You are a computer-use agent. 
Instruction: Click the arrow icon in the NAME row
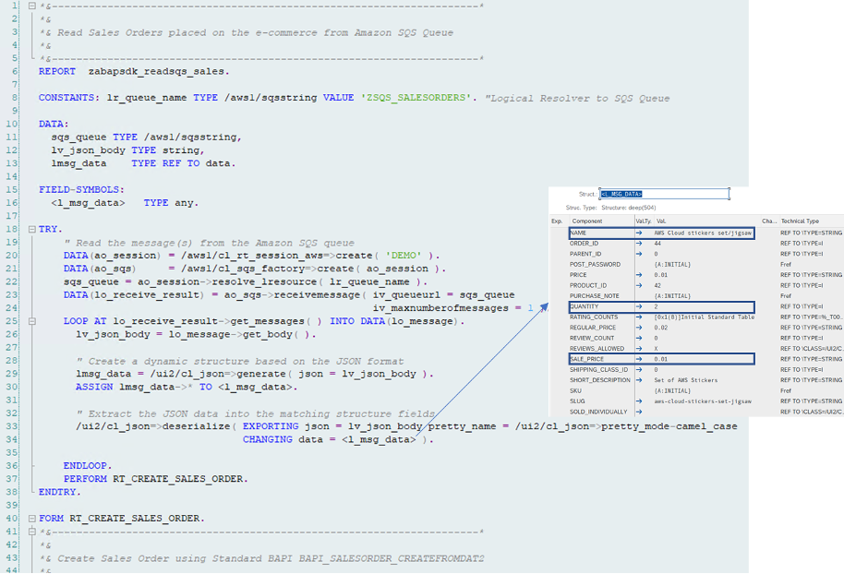coord(639,233)
